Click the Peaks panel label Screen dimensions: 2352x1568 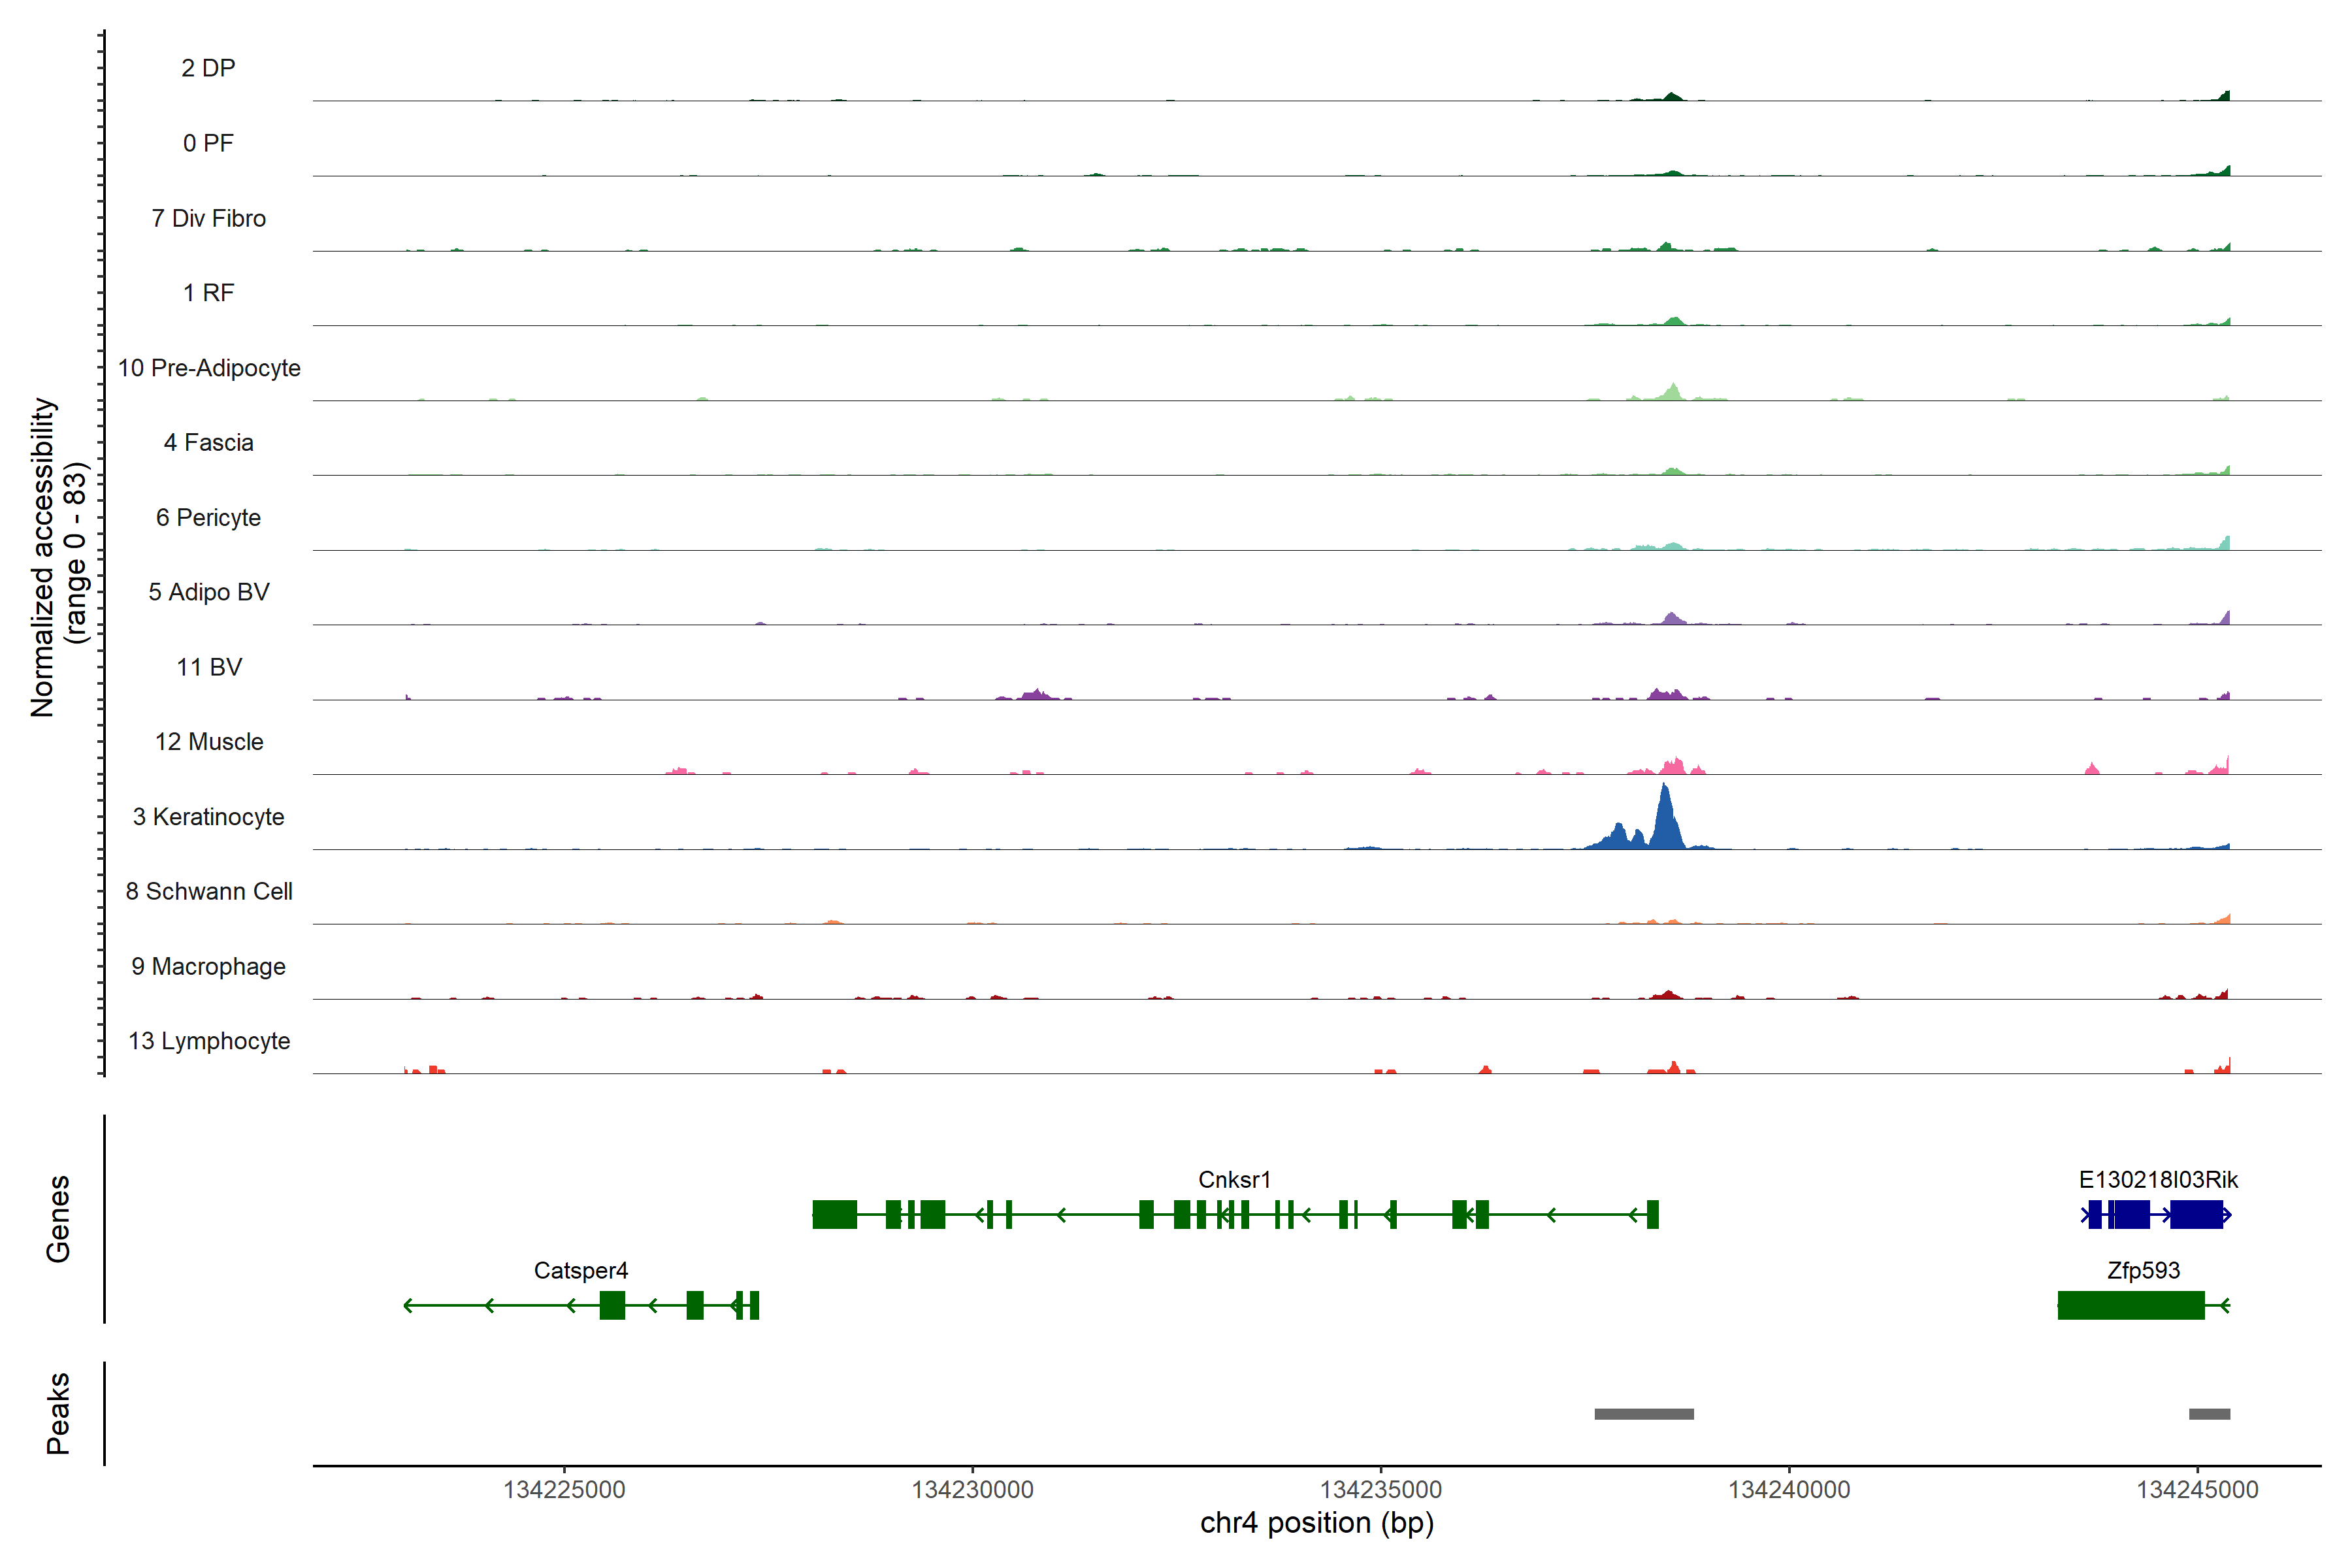pos(58,1413)
